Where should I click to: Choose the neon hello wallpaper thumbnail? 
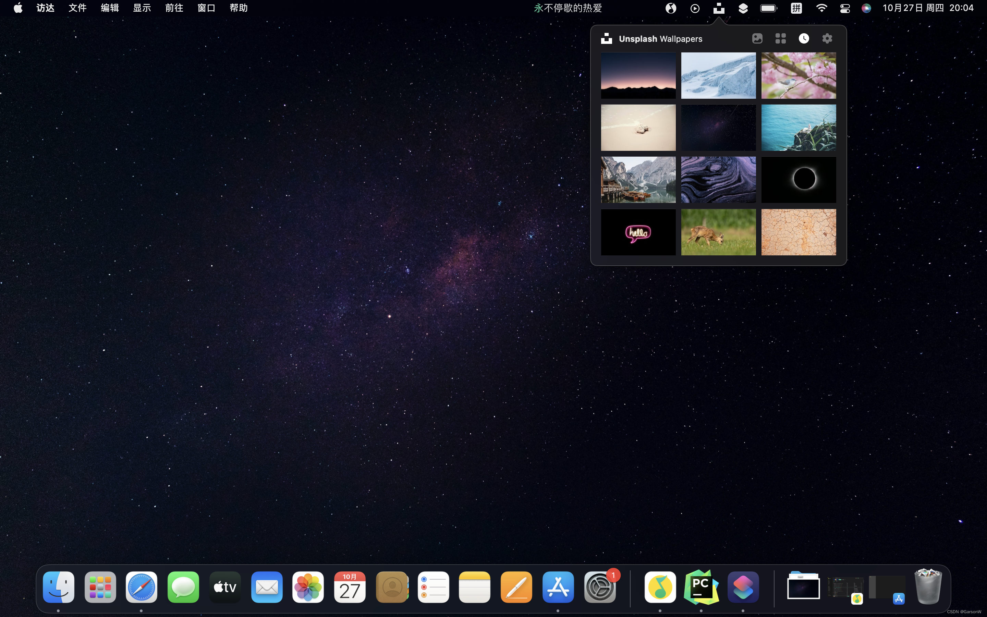[x=638, y=232]
